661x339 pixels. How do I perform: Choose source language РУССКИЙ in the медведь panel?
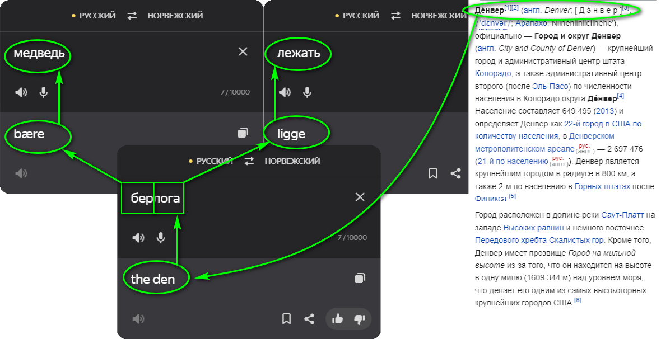(96, 16)
